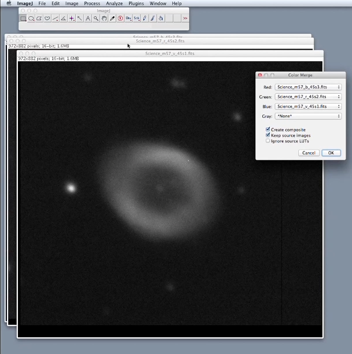Click OK in Color Merge dialog
This screenshot has width=352, height=354.
pos(331,153)
